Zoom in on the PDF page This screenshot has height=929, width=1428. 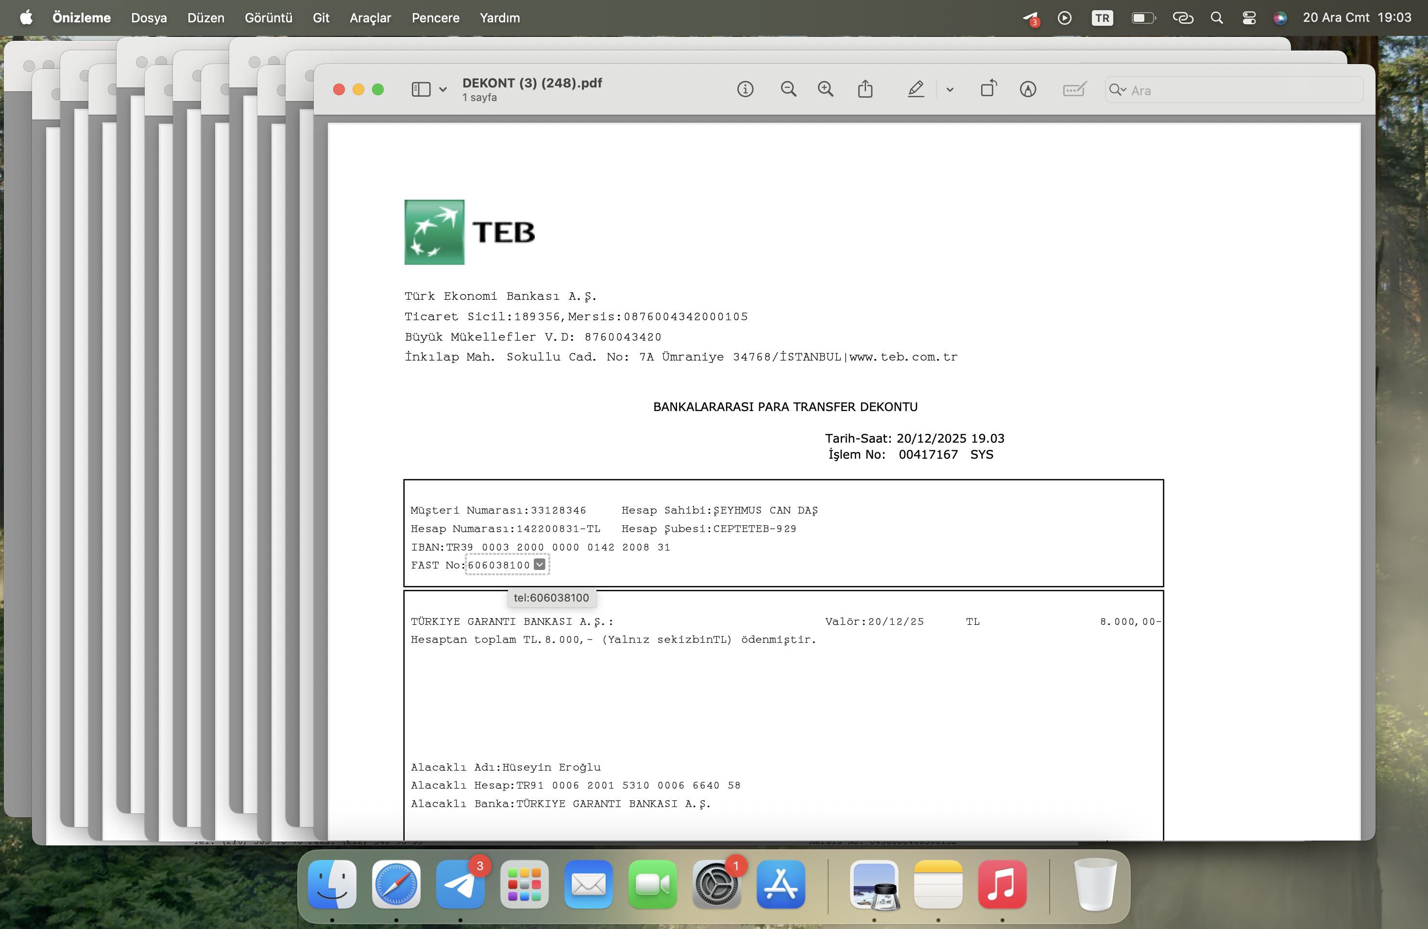(826, 89)
